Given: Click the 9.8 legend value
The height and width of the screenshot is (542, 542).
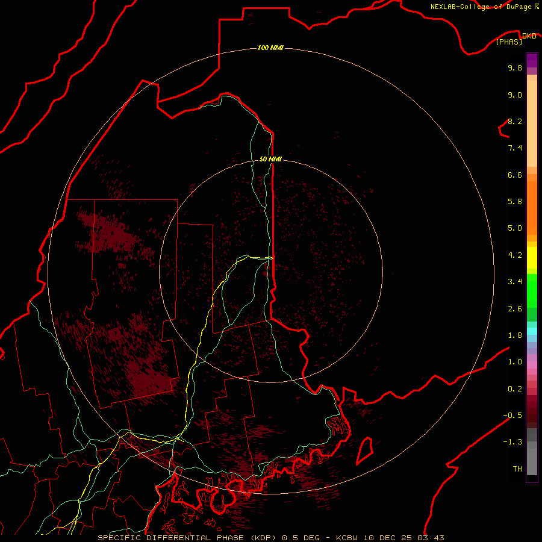Looking at the screenshot, I should point(515,67).
